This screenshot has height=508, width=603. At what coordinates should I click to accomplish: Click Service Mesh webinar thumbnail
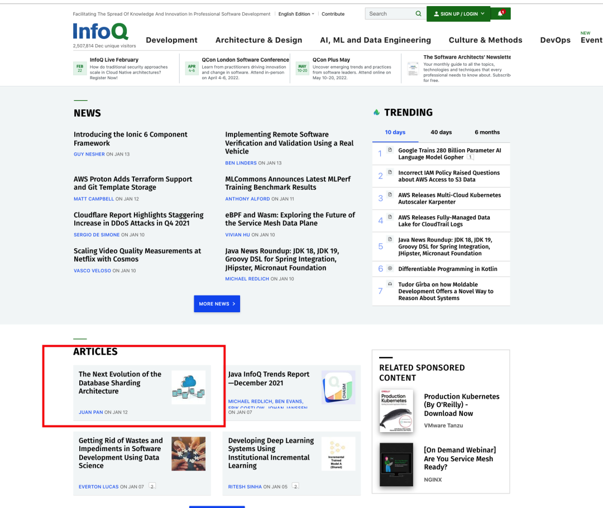click(396, 465)
